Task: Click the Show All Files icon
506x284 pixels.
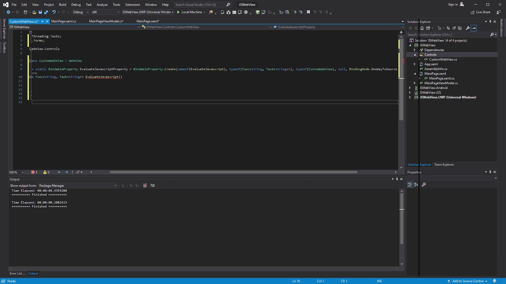Action: point(460,28)
